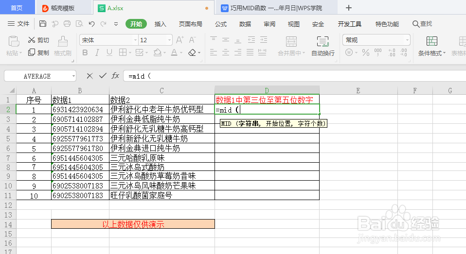Click the cell borders icon
466x254 pixels.
point(123,52)
